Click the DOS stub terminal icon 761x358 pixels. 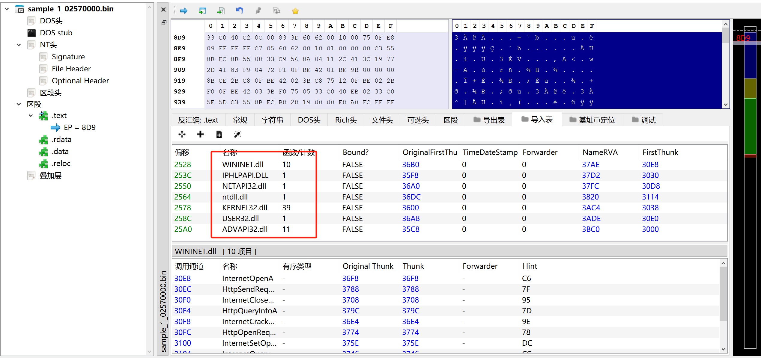(31, 33)
